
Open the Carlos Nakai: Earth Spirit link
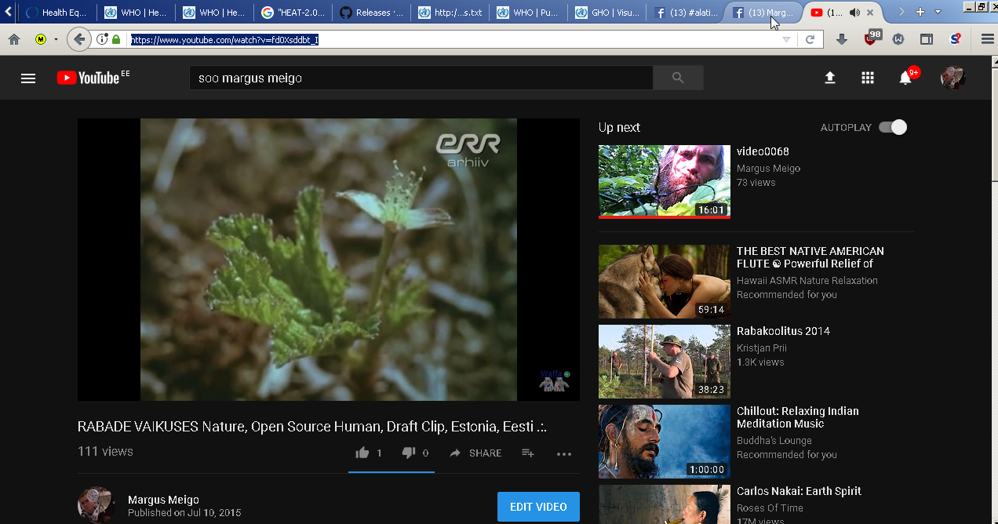pyautogui.click(x=799, y=491)
